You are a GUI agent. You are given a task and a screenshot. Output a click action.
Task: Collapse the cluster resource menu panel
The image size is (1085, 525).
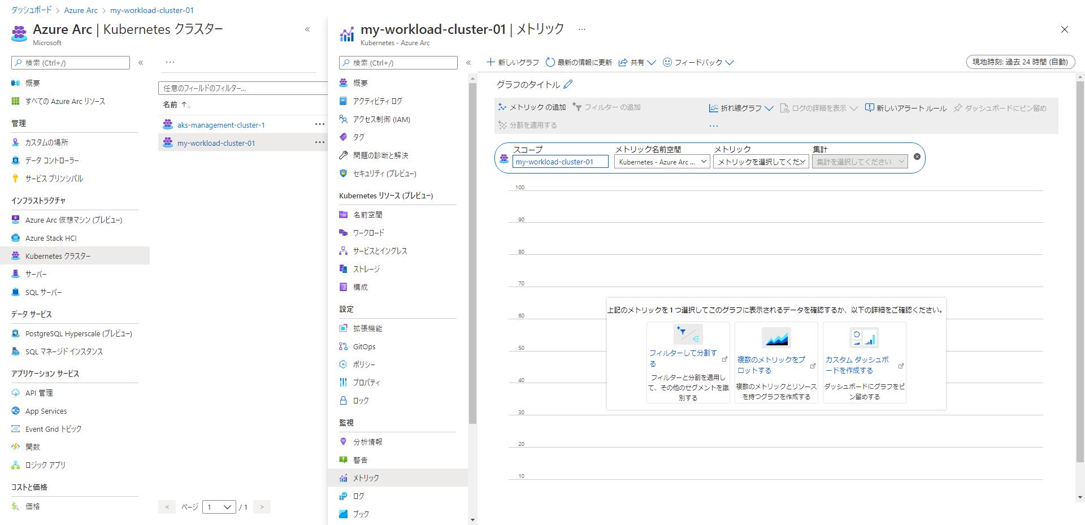click(x=468, y=63)
